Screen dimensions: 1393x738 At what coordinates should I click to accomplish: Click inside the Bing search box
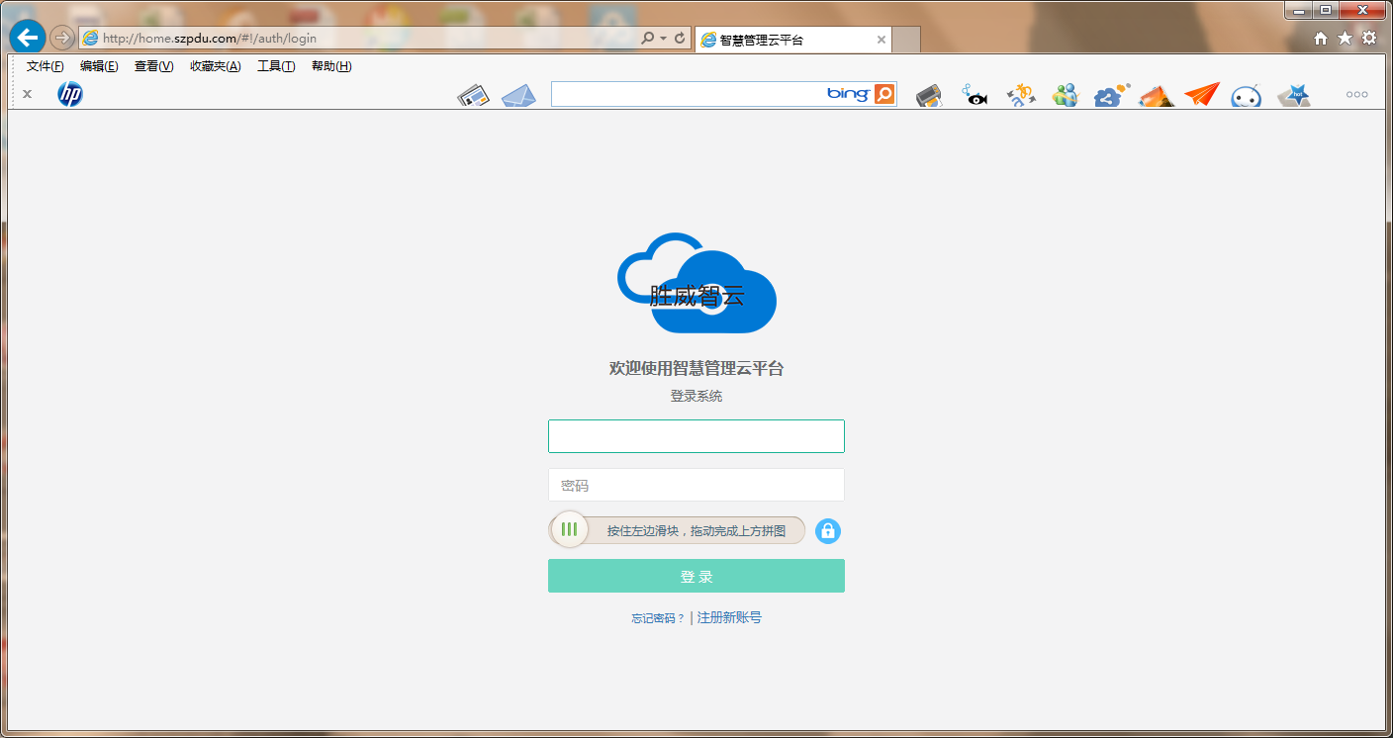pos(688,94)
